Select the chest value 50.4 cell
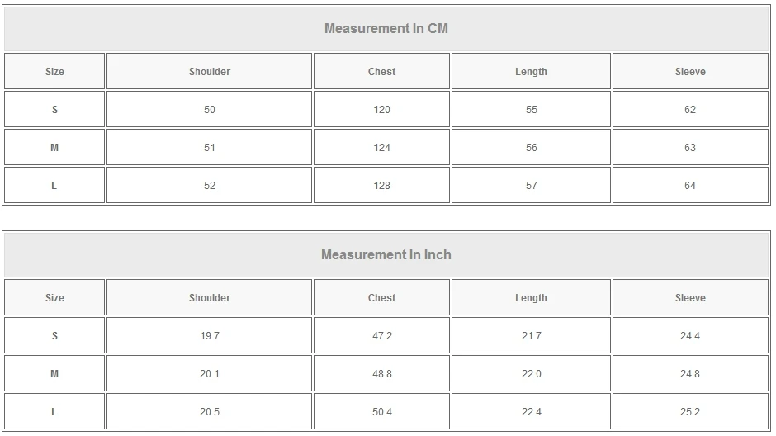The height and width of the screenshot is (436, 776). tap(381, 412)
